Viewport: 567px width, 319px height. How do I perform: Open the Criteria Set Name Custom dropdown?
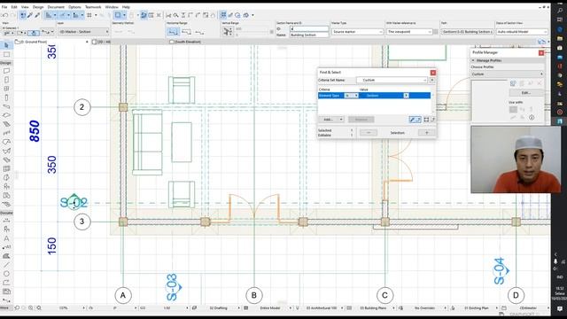pyautogui.click(x=392, y=80)
